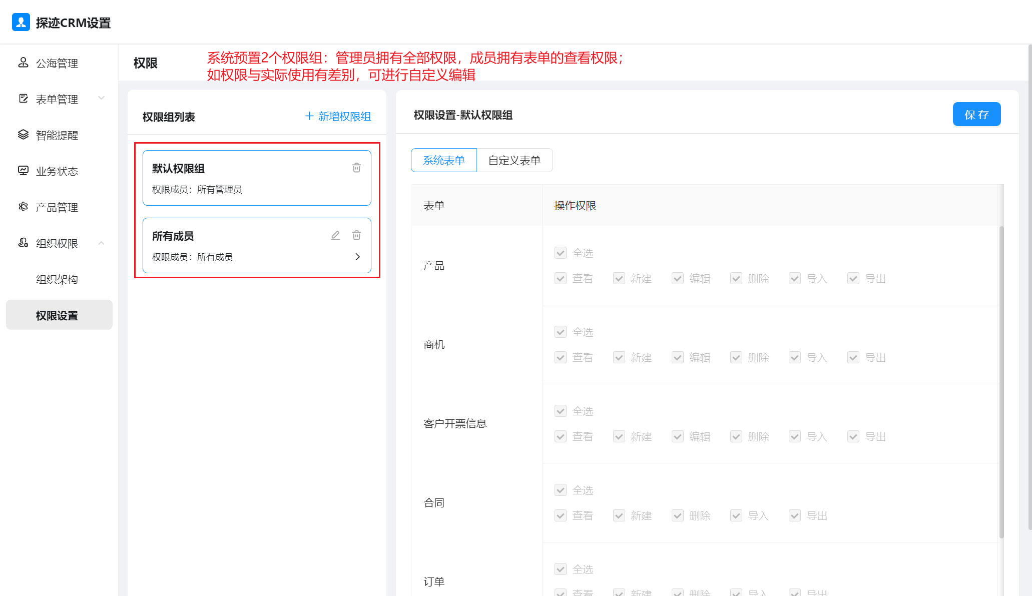Image resolution: width=1032 pixels, height=596 pixels.
Task: Open 所有成员 group via right chevron
Action: click(x=357, y=257)
